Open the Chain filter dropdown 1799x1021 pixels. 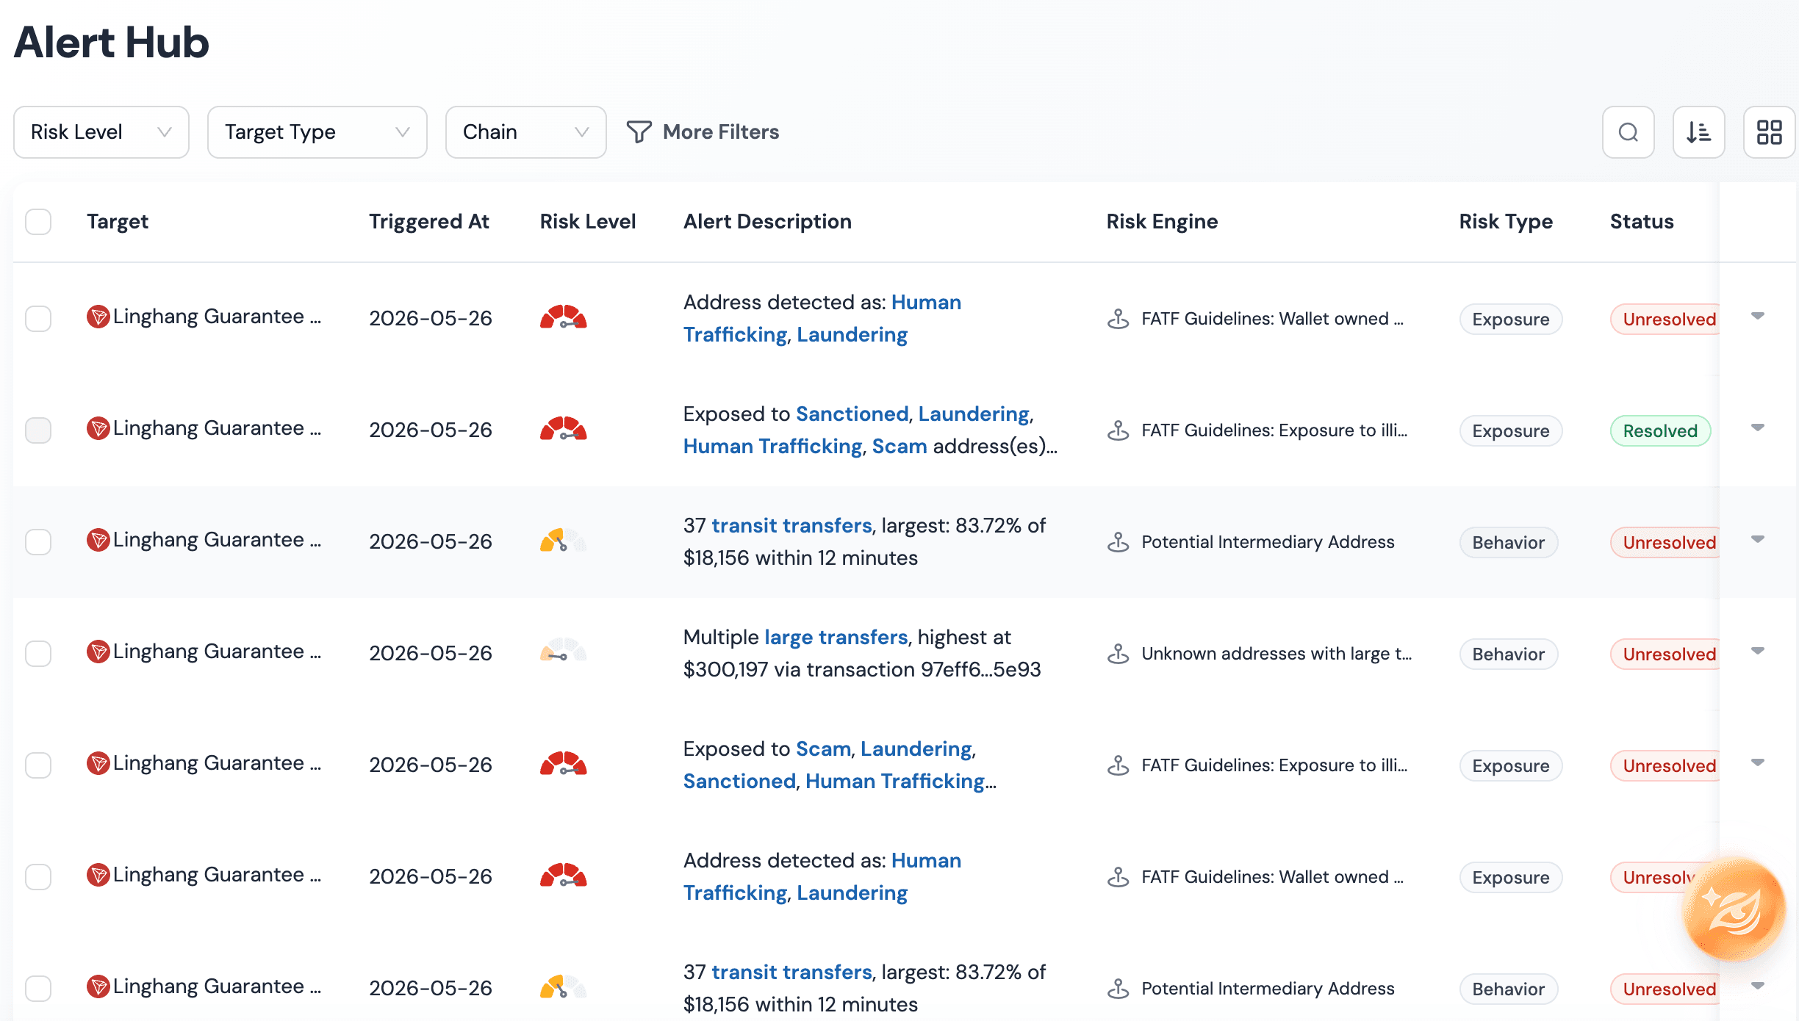tap(526, 132)
